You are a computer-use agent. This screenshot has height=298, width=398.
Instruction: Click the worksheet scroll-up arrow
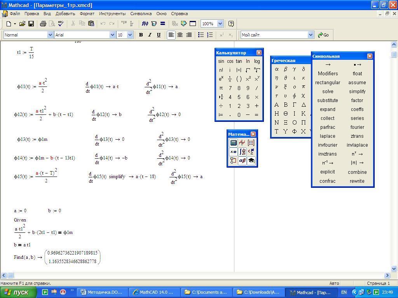click(394, 45)
